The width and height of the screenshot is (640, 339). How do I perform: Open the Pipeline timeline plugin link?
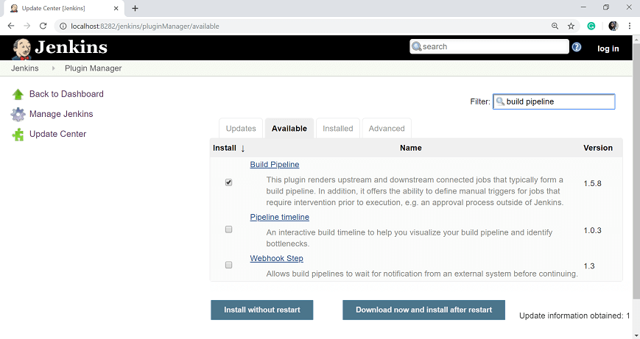(280, 217)
